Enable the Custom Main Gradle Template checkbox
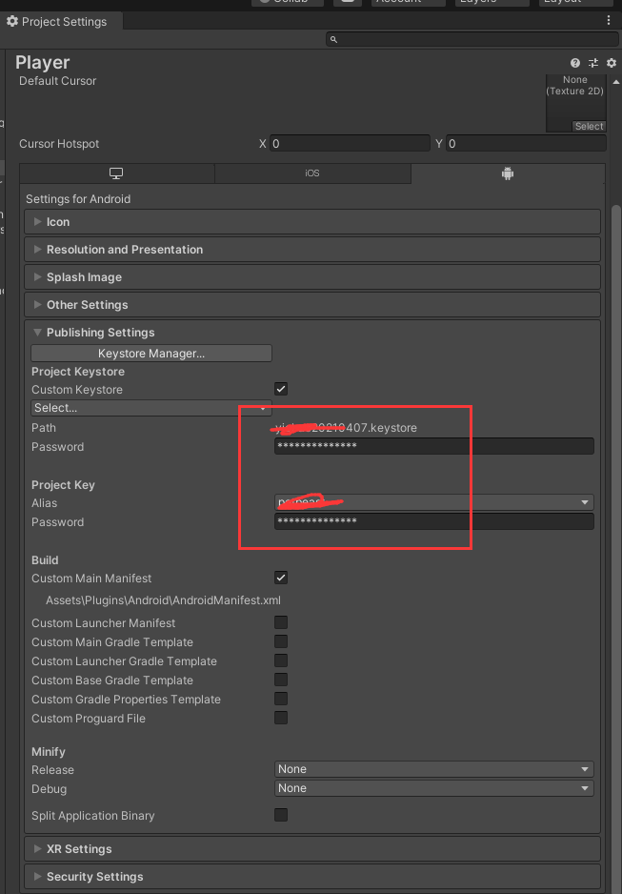 280,641
